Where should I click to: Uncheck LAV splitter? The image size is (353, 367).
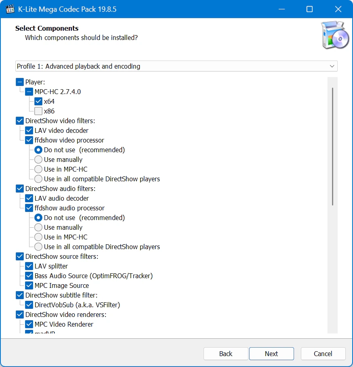29,266
